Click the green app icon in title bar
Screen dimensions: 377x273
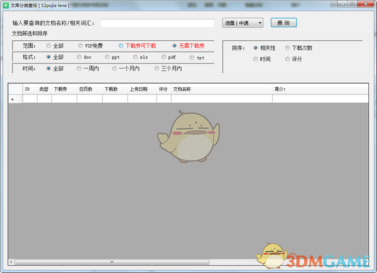(6, 5)
